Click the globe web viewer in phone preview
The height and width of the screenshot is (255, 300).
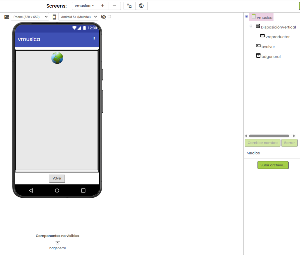[x=57, y=58]
